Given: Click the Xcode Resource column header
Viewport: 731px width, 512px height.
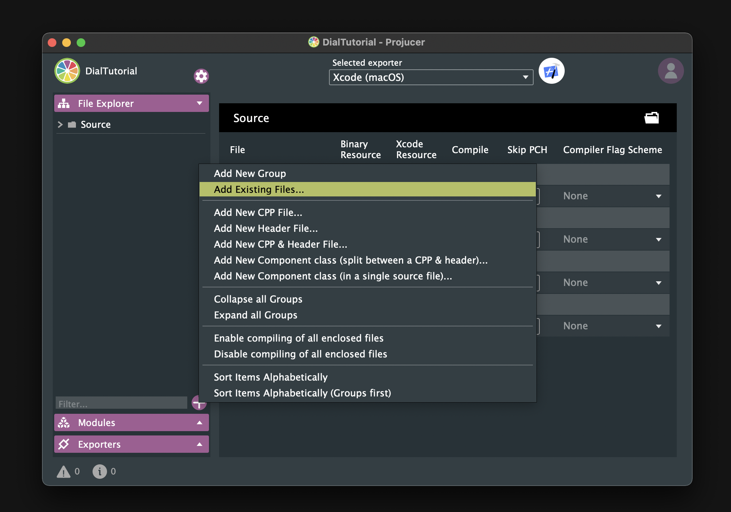Looking at the screenshot, I should (x=416, y=149).
